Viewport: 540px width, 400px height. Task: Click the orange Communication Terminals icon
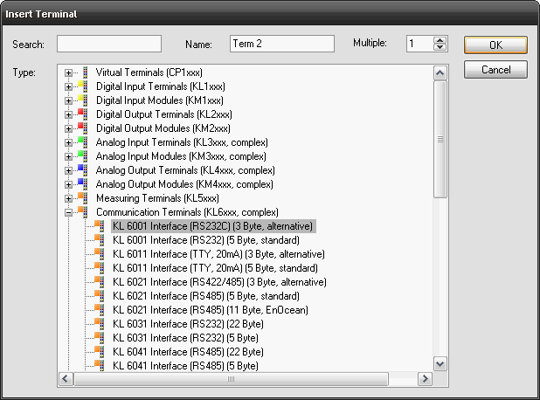tap(83, 212)
